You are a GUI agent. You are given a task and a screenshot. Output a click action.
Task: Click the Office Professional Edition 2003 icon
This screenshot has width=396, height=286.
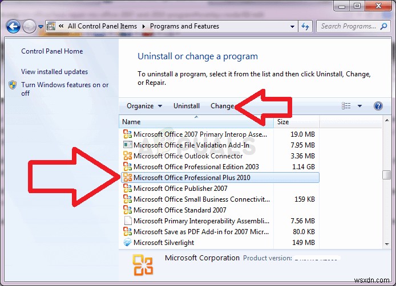click(128, 166)
